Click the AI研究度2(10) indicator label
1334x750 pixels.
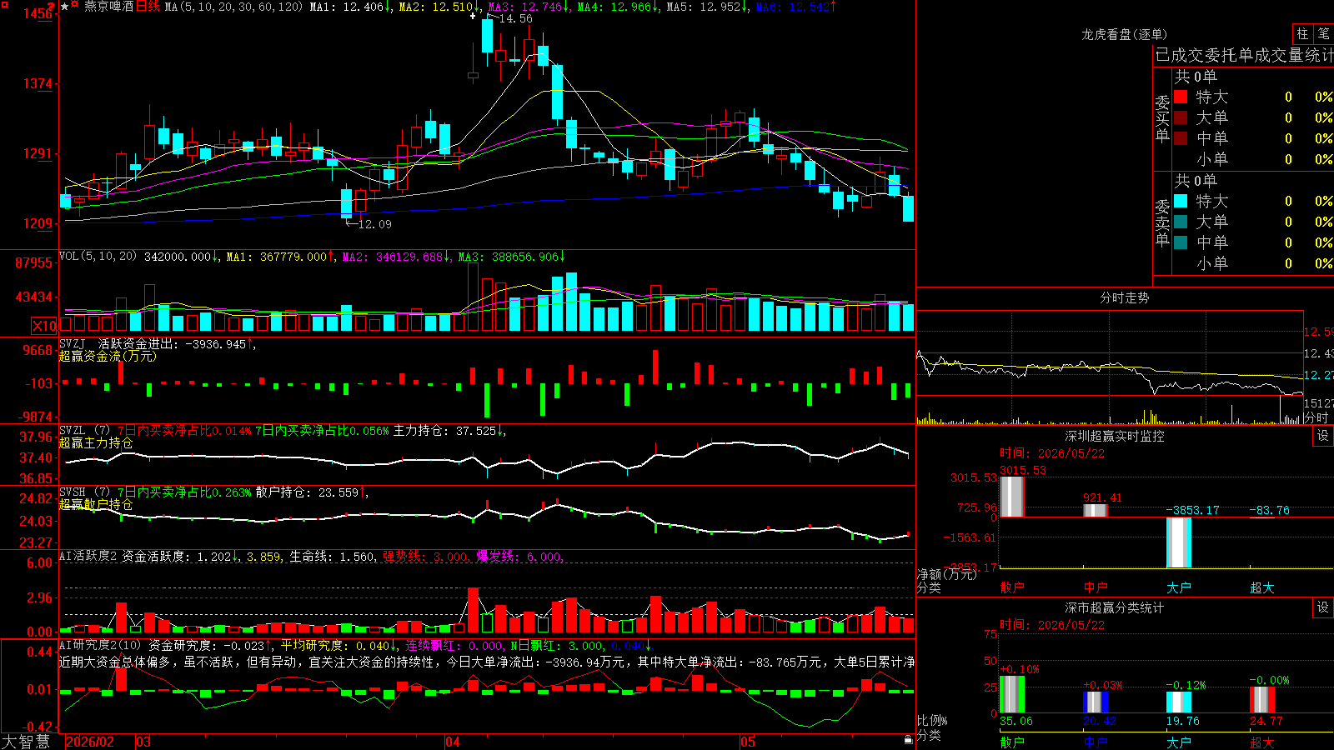click(x=100, y=645)
